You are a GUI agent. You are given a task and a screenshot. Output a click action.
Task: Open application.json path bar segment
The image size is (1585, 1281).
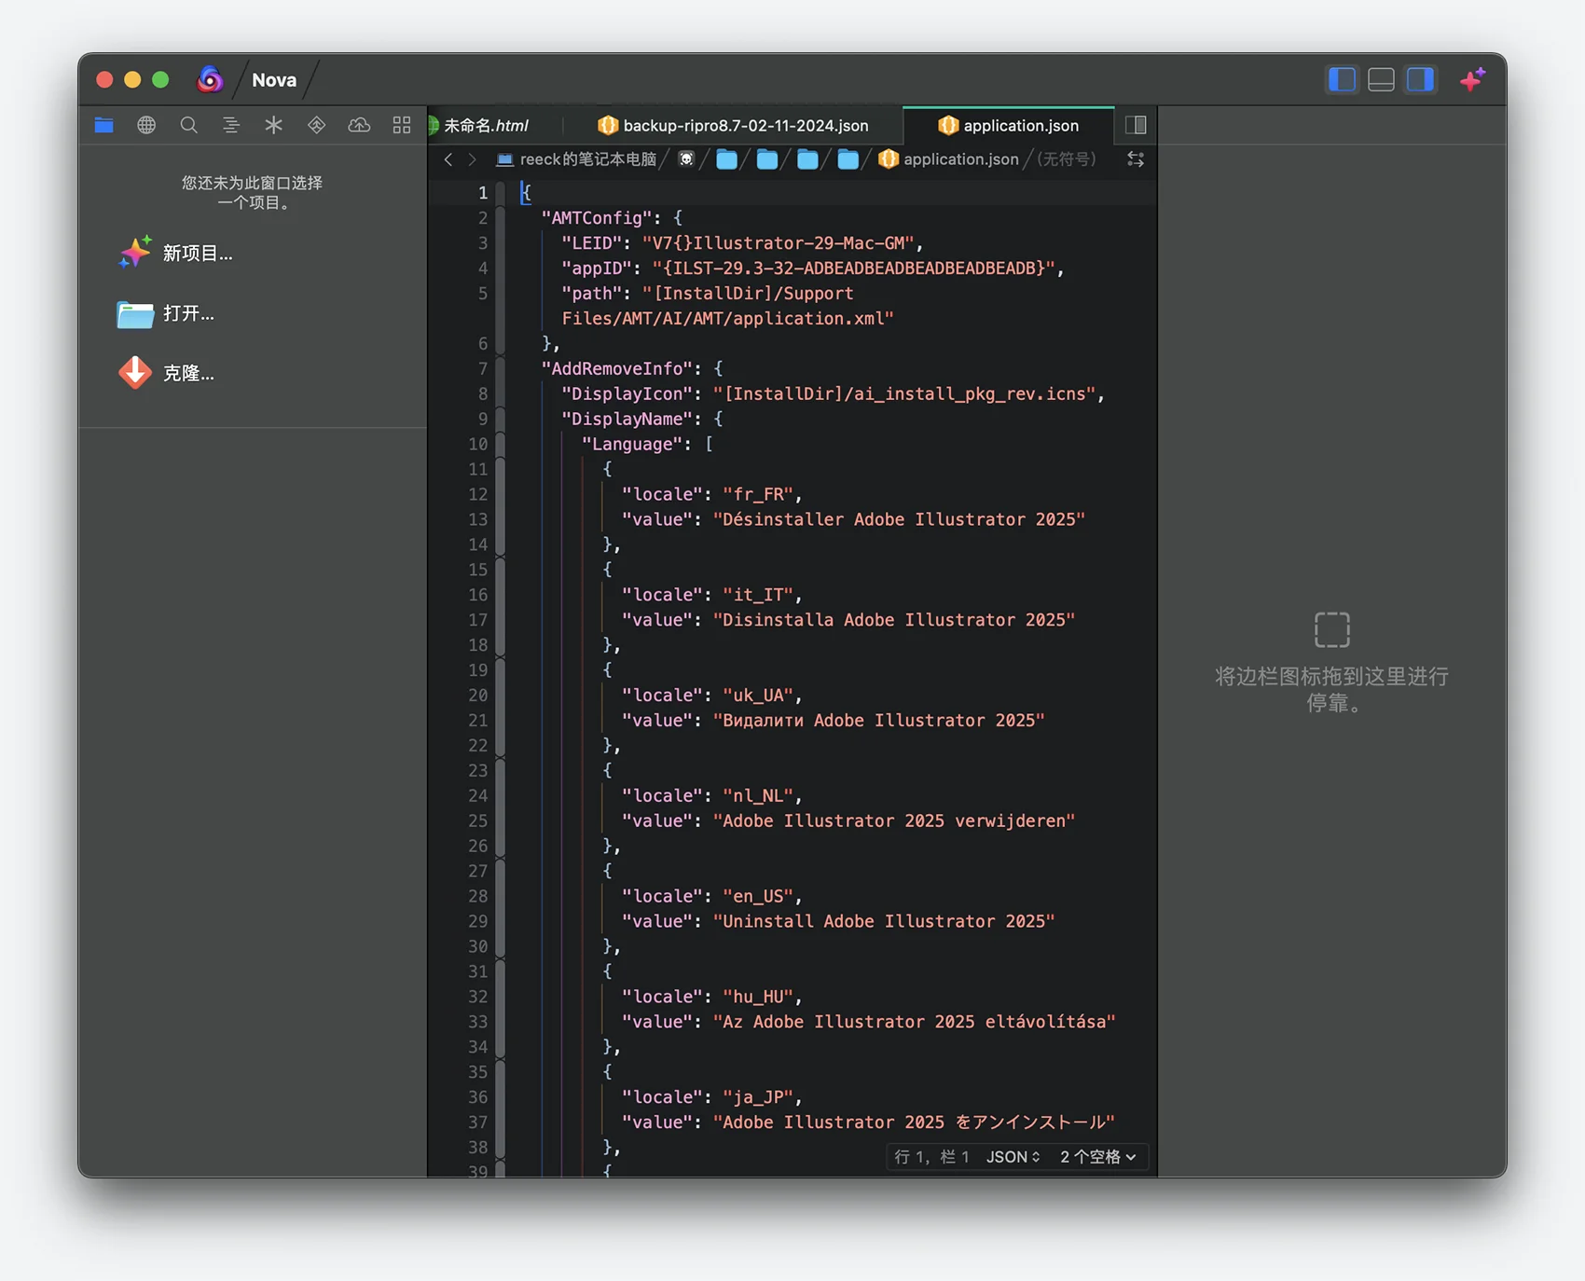coord(949,159)
